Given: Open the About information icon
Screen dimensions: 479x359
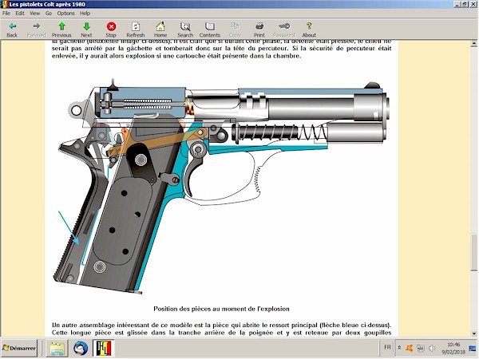Looking at the screenshot, I should tap(309, 30).
